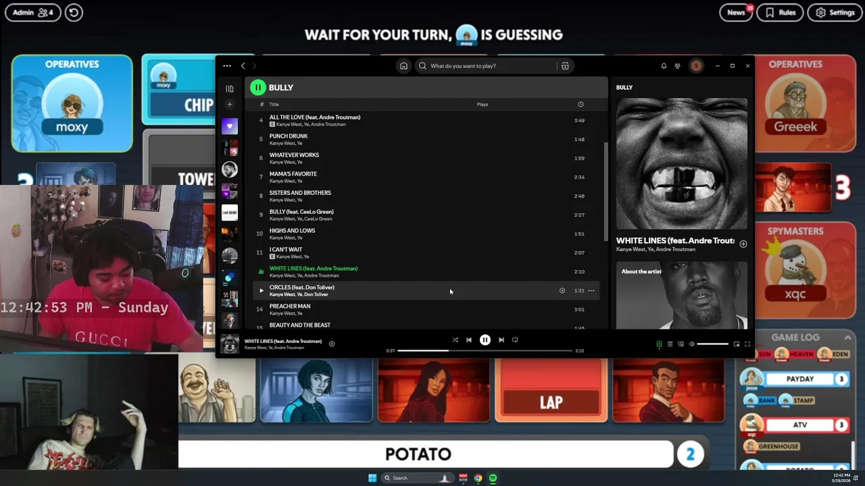Open Connect to a device
This screenshot has height=486, width=865.
tap(681, 344)
